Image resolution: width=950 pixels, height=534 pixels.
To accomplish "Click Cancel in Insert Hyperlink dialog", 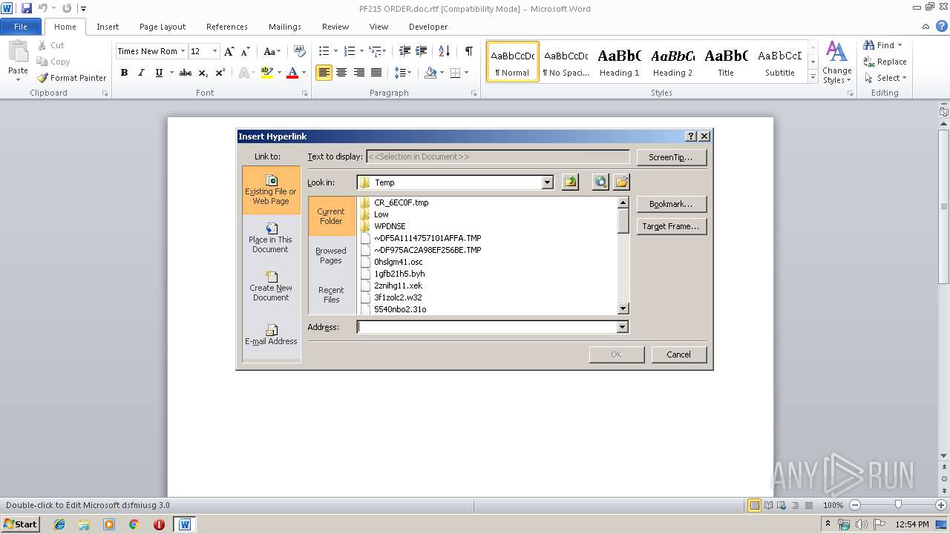I will (678, 355).
